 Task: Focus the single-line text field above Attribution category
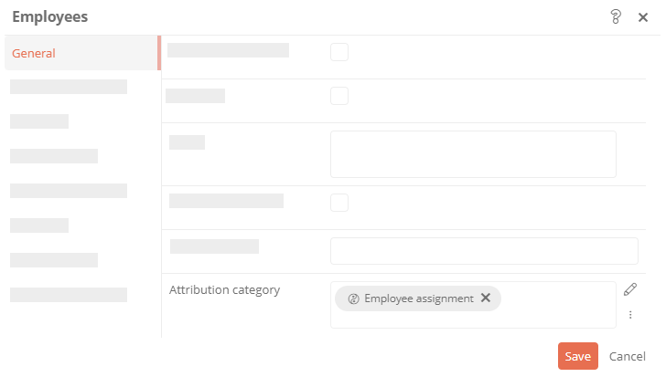[484, 251]
